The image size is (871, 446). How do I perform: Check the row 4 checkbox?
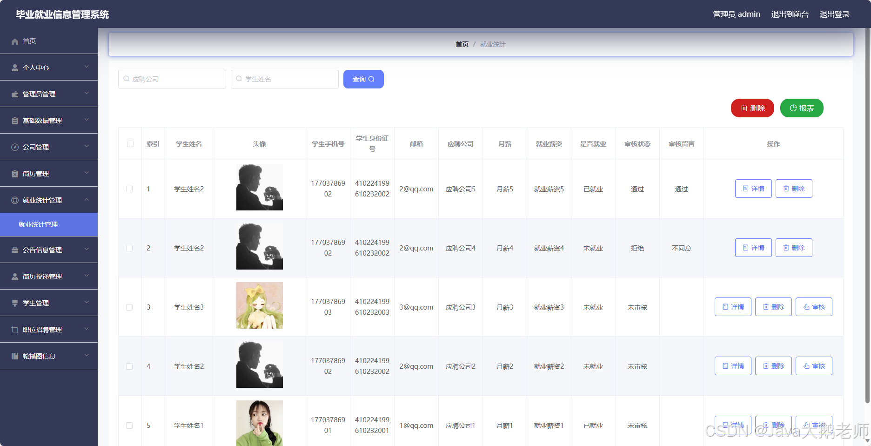129,366
